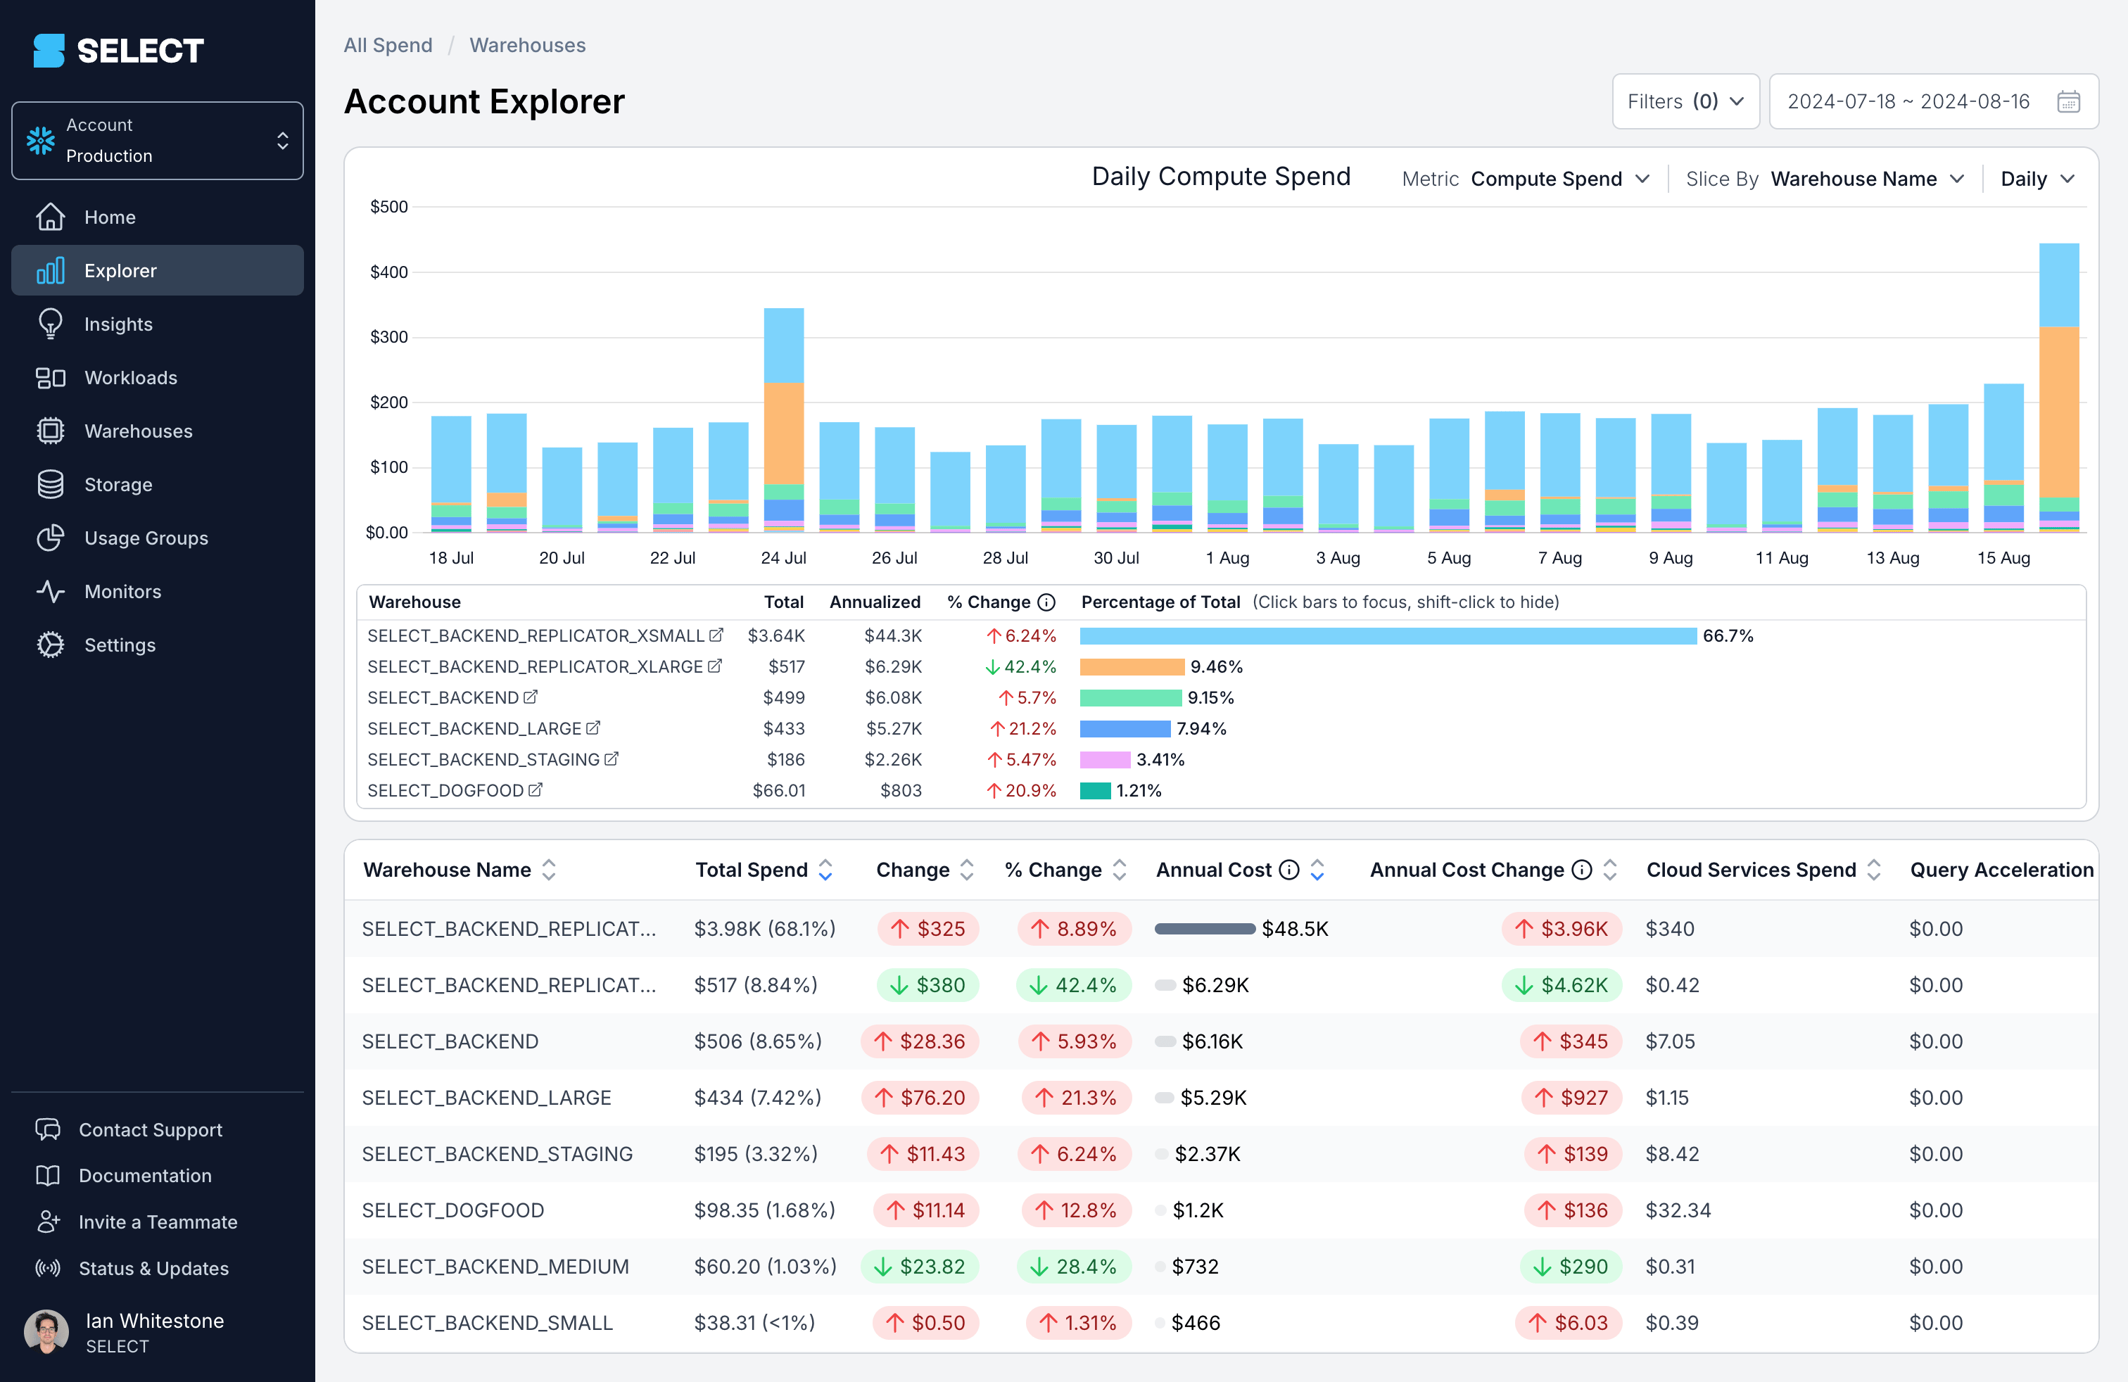The image size is (2128, 1382).
Task: Toggle sort on Cloud Services Spend column
Action: click(x=1874, y=870)
